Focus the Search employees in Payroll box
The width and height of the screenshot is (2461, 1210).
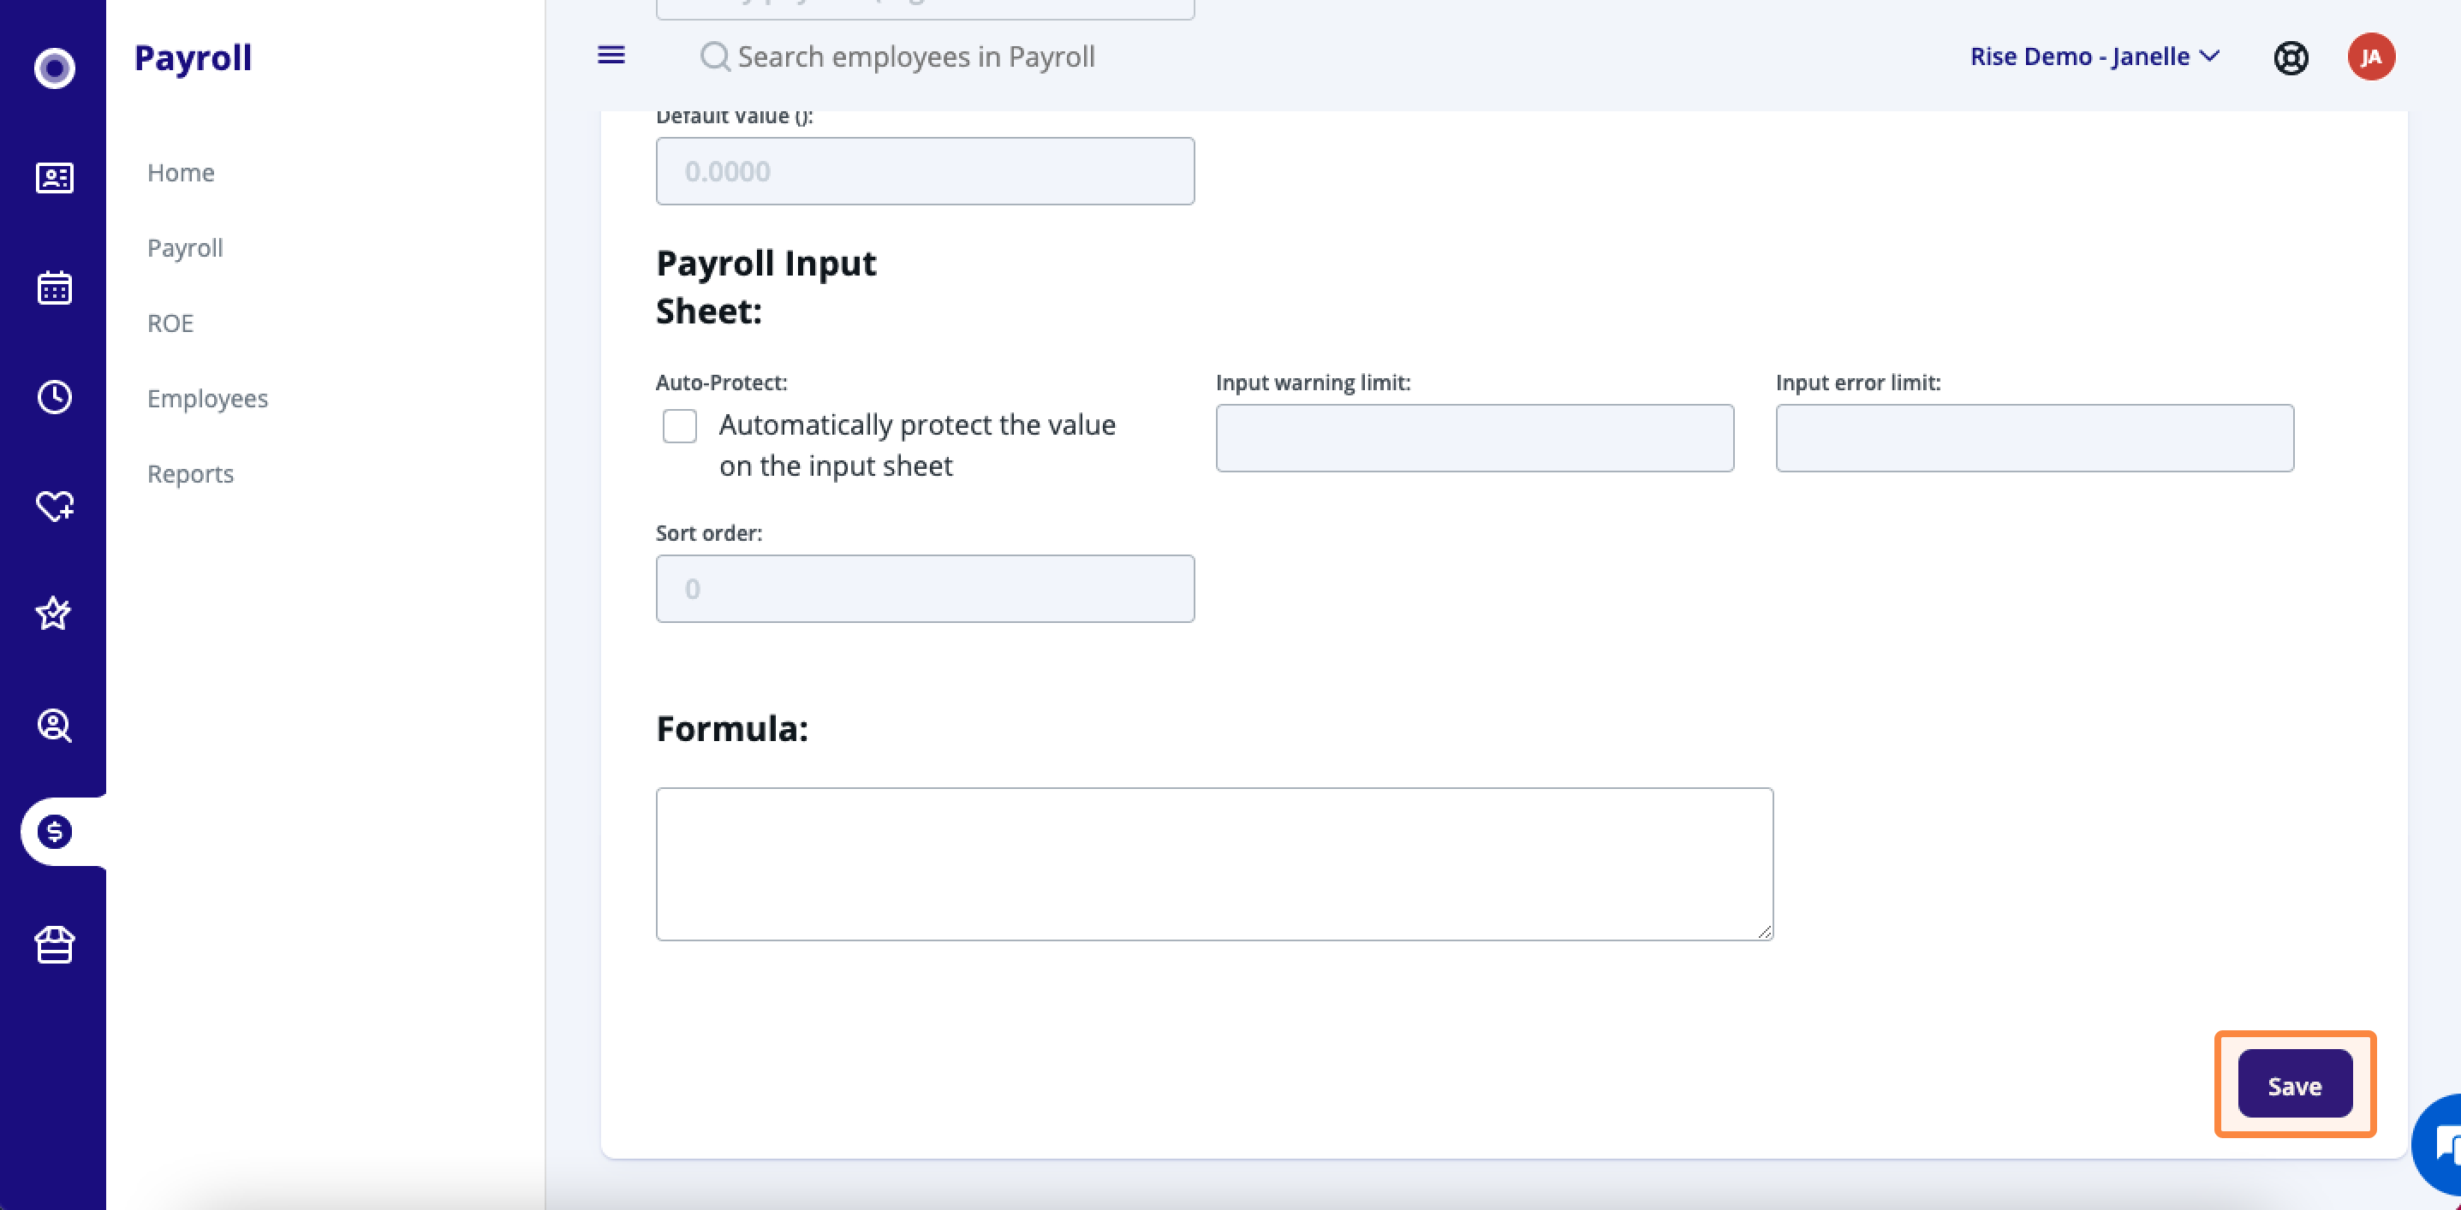click(915, 56)
